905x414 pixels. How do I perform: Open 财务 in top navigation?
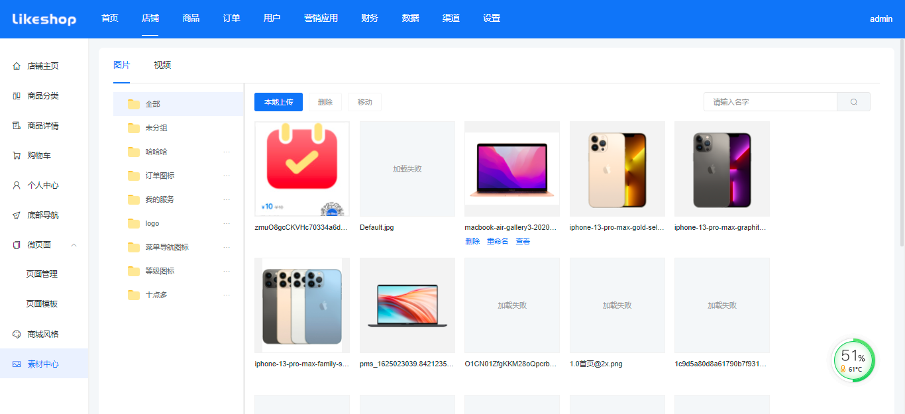pos(370,19)
